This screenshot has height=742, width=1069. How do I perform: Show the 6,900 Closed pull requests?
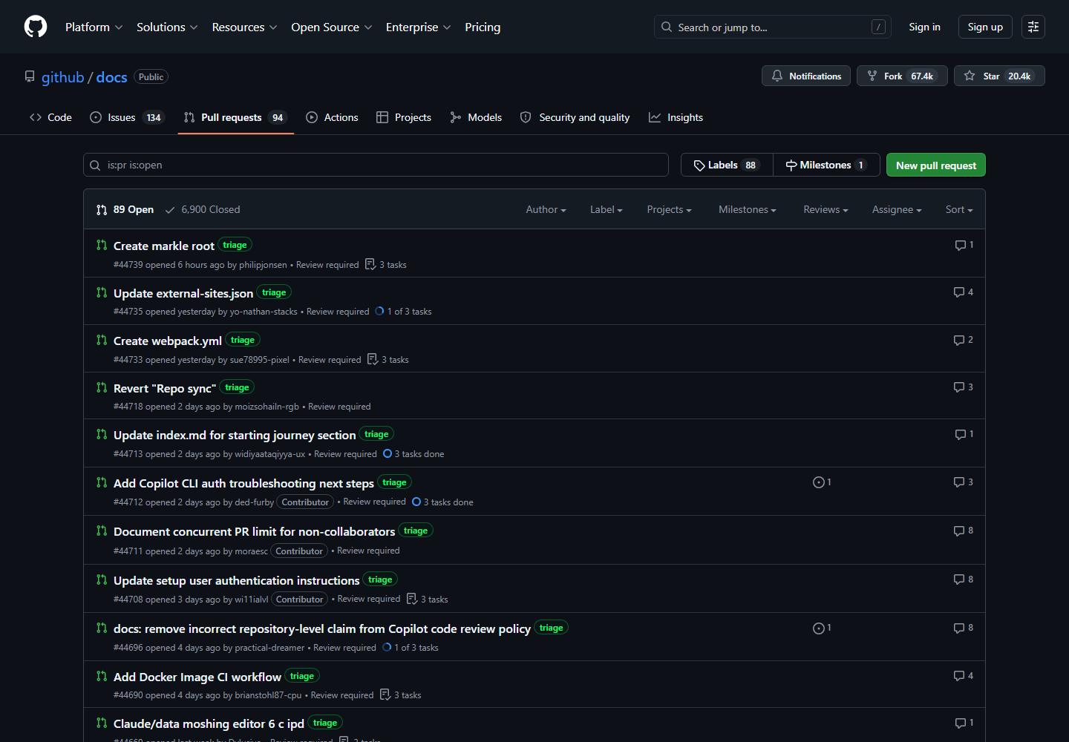[203, 209]
